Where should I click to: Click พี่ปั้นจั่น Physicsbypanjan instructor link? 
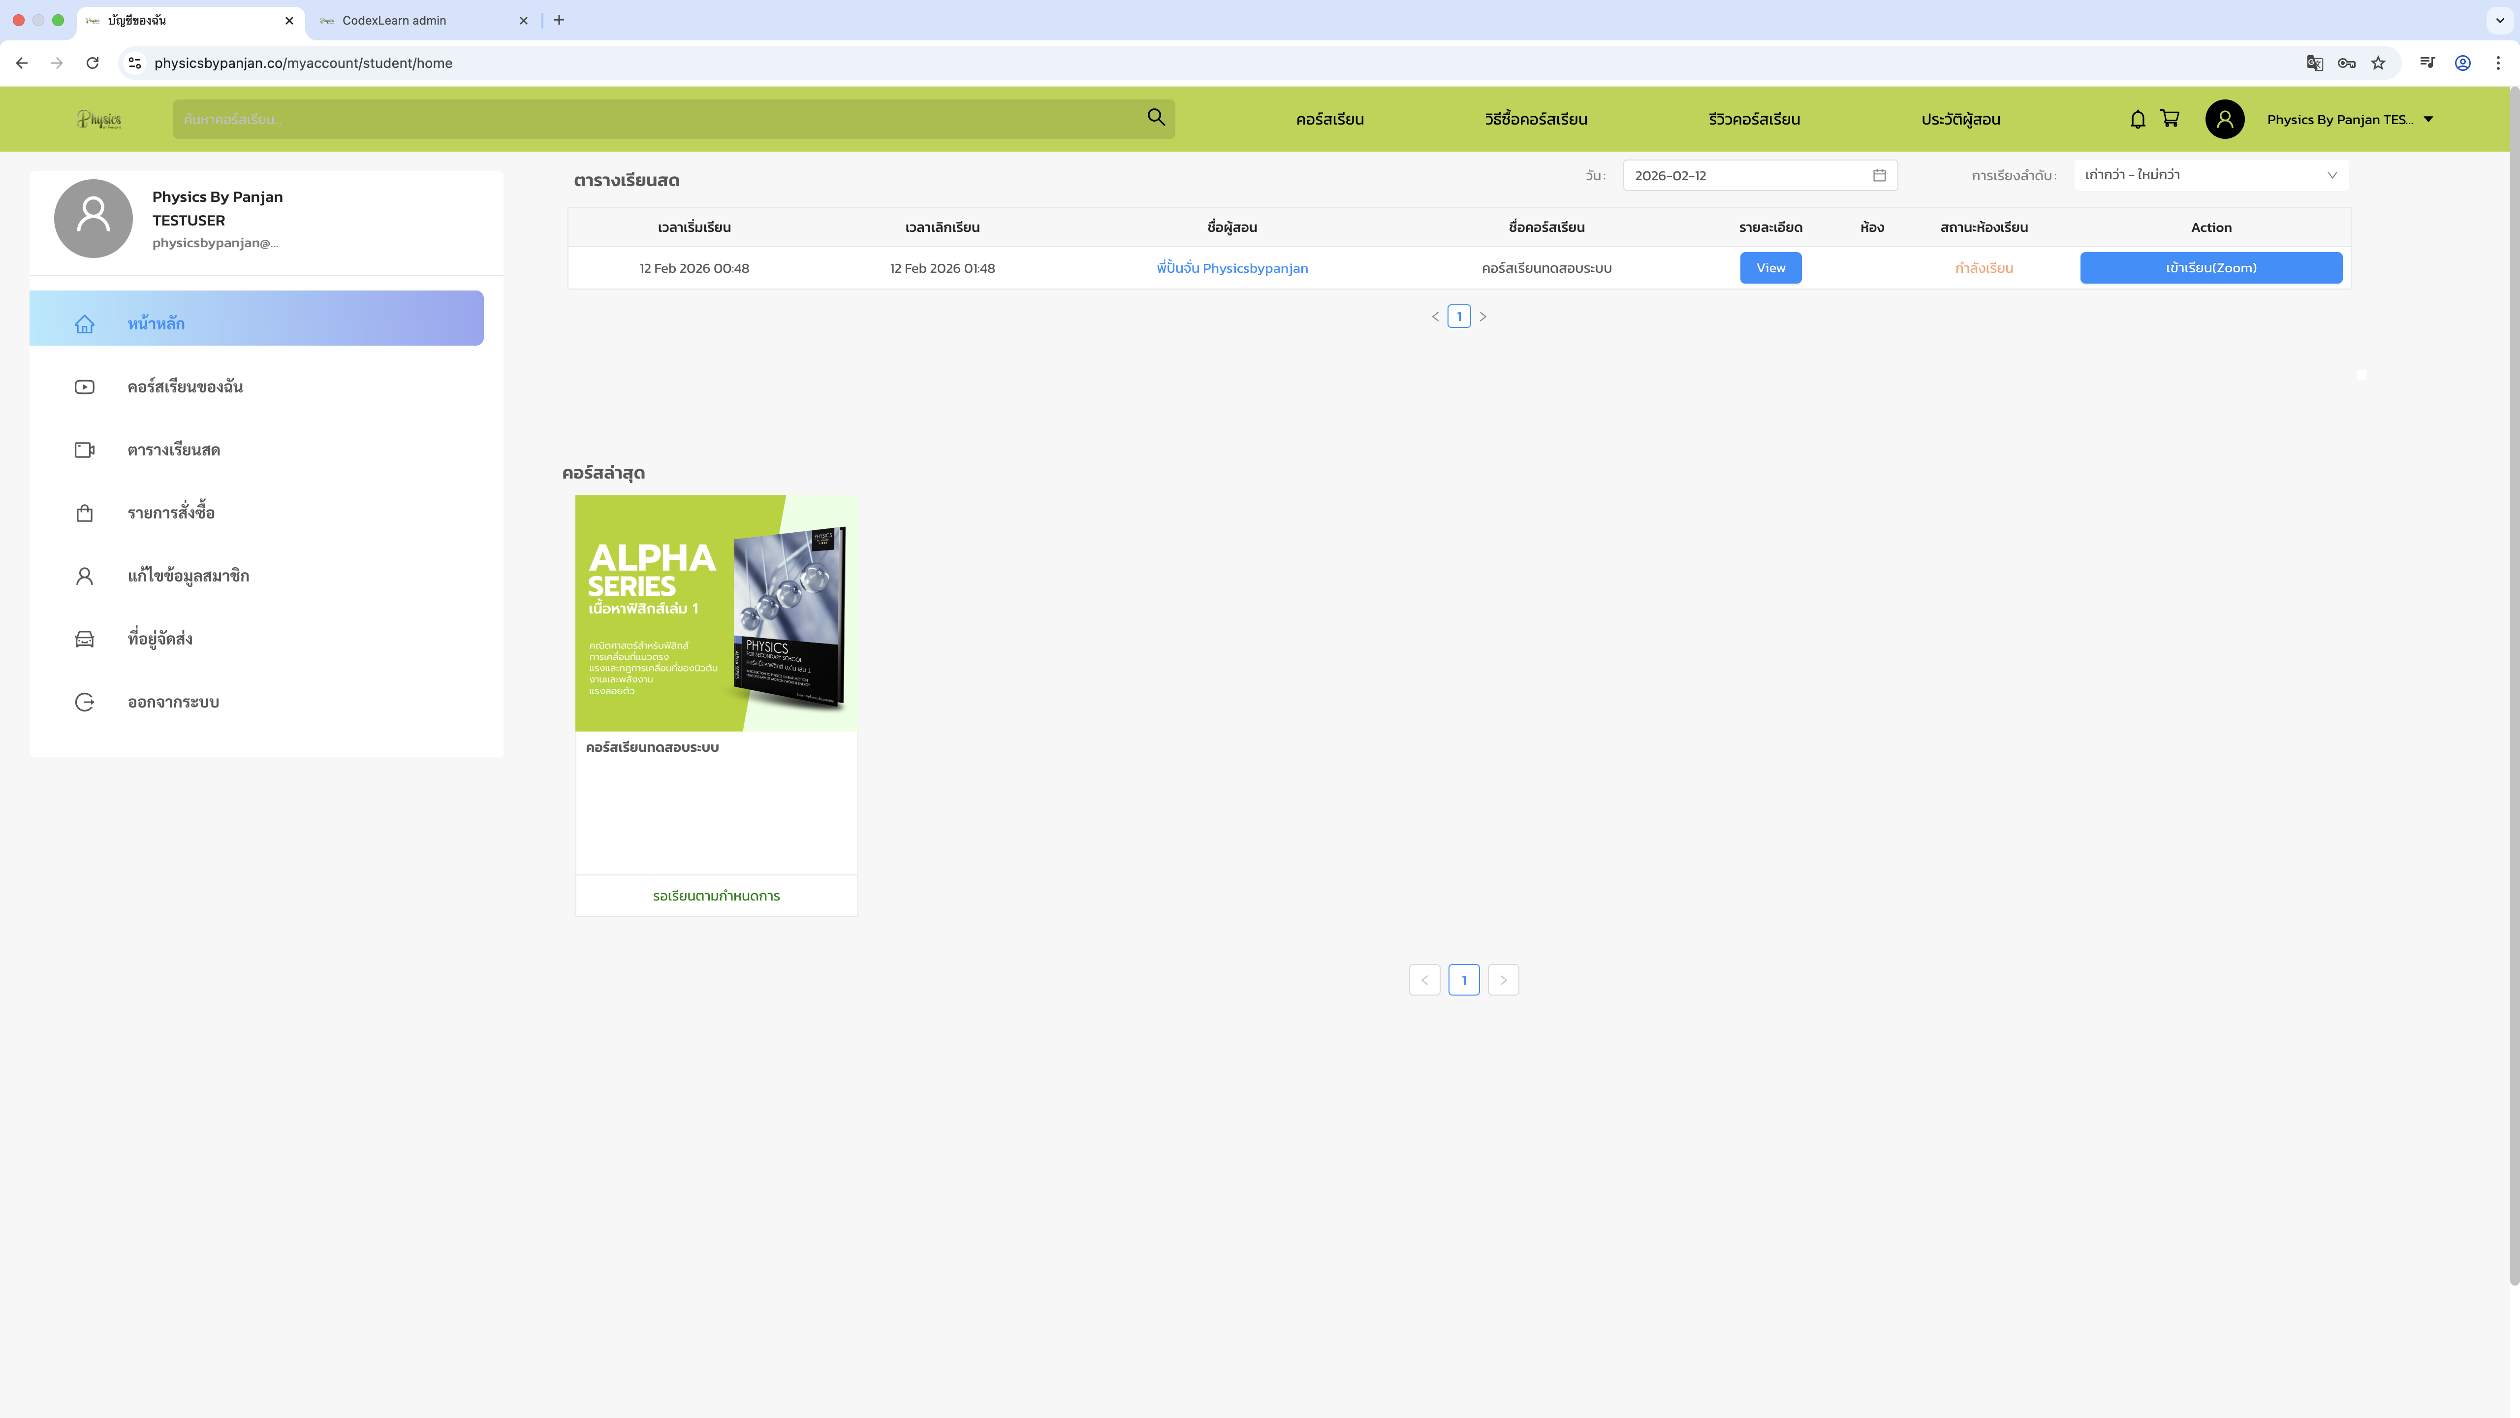click(1231, 268)
